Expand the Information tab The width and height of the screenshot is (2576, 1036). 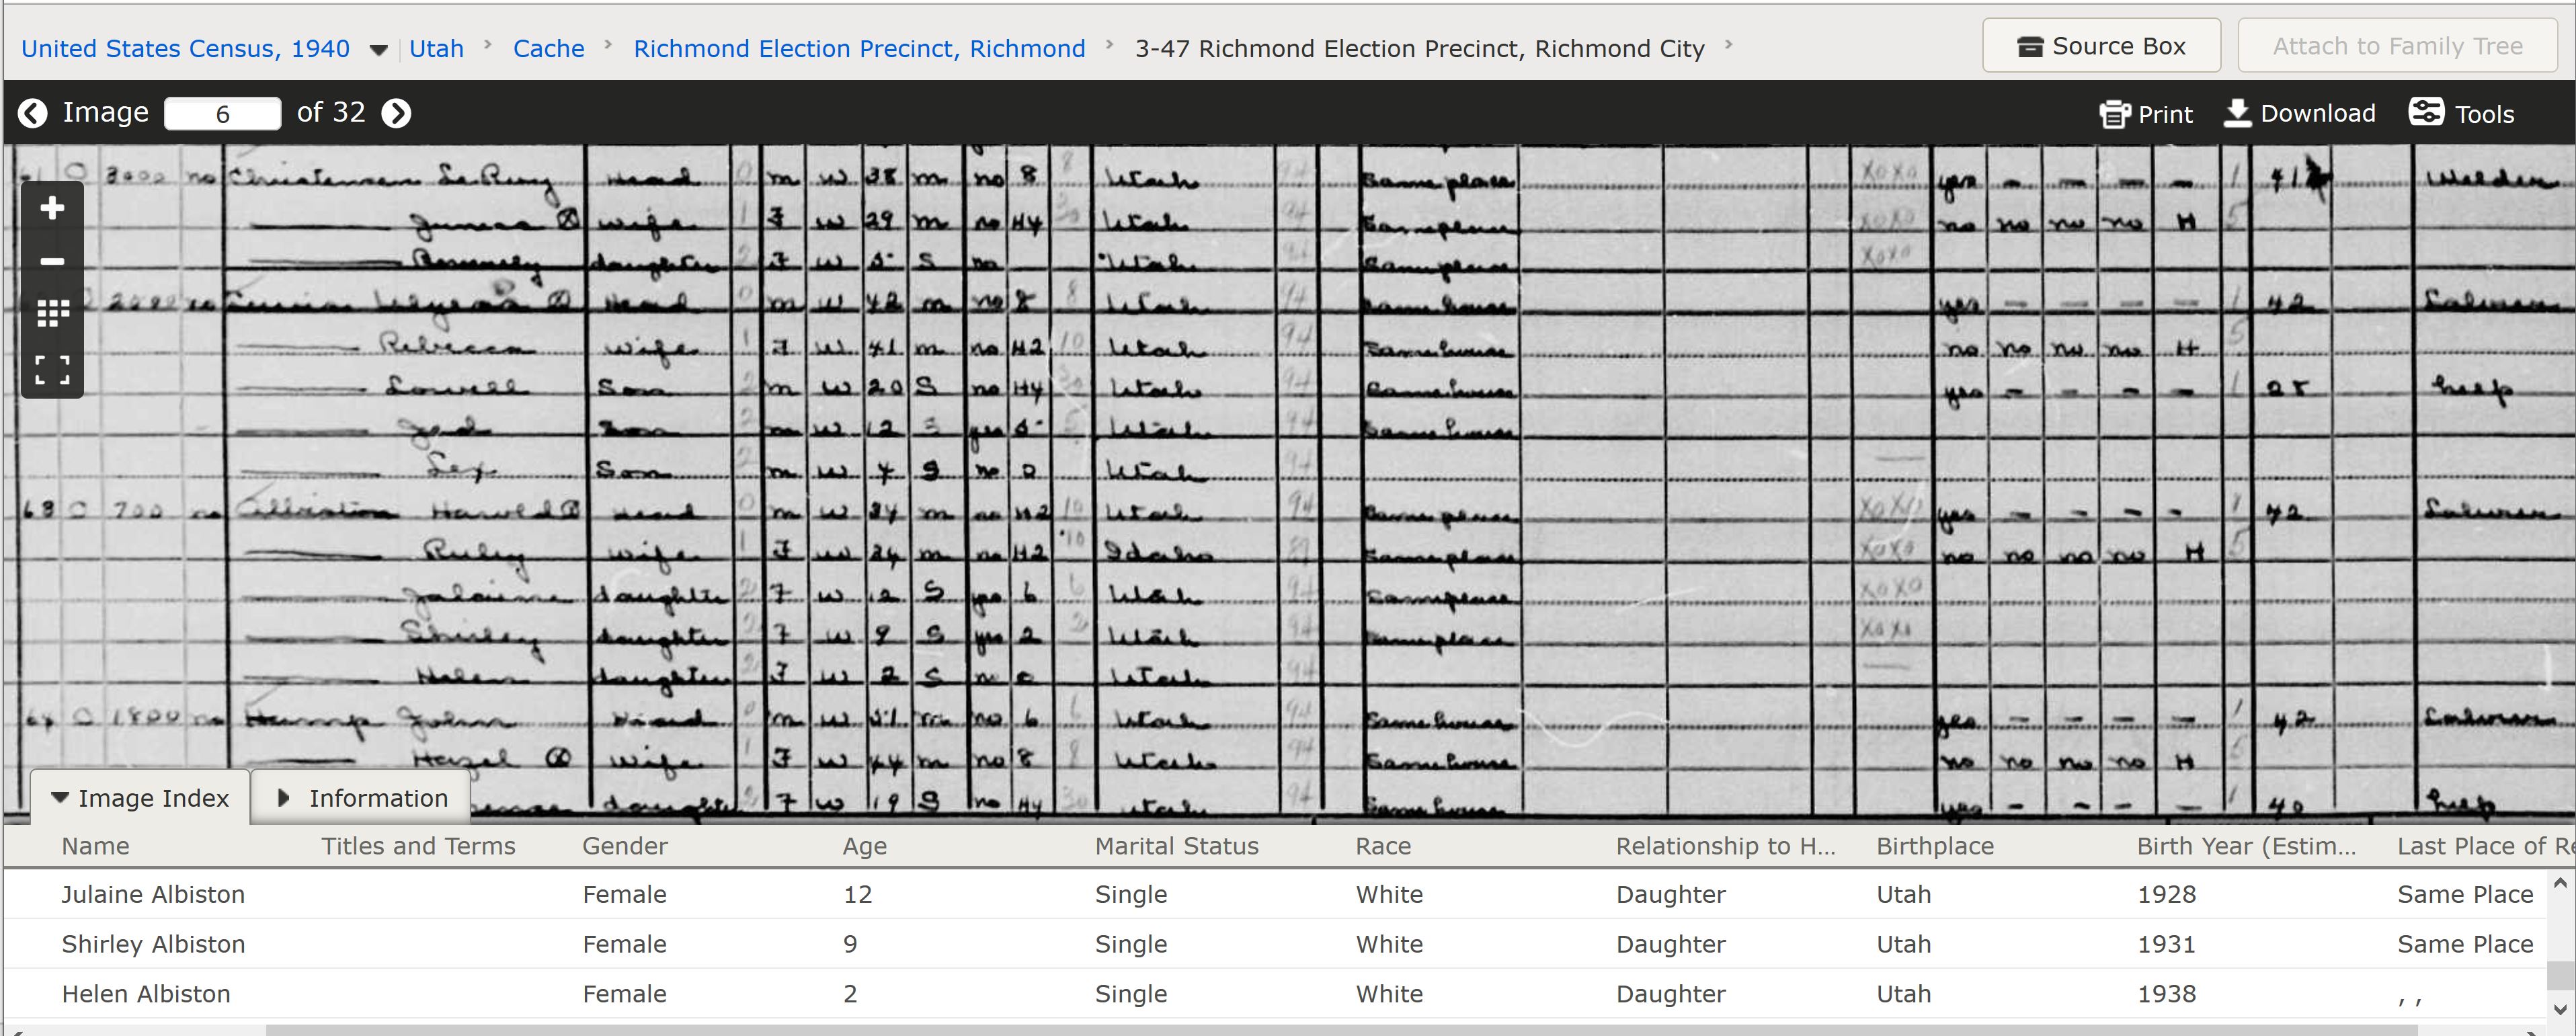click(x=361, y=798)
